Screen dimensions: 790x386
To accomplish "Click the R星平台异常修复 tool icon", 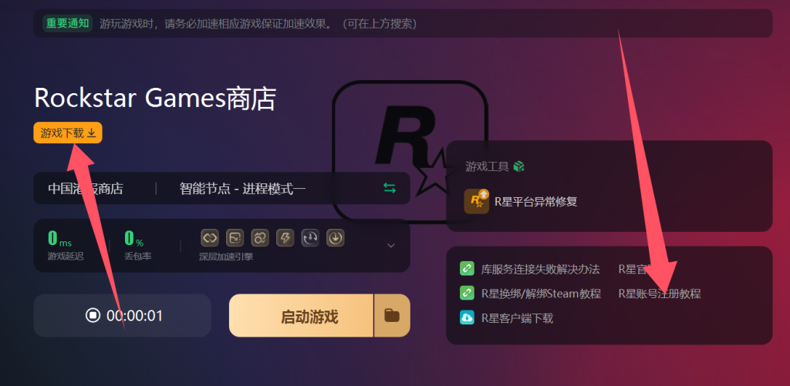I will 476,202.
